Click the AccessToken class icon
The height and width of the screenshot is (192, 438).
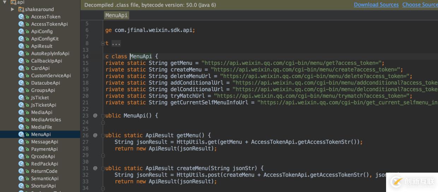pyautogui.click(x=21, y=17)
